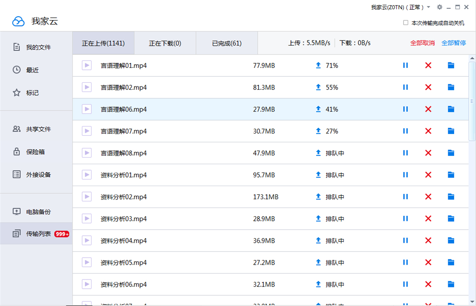Screen dimensions: 476x306
Task: Expand the 我家云(Z0TN) device dropdown
Action: [428, 7]
